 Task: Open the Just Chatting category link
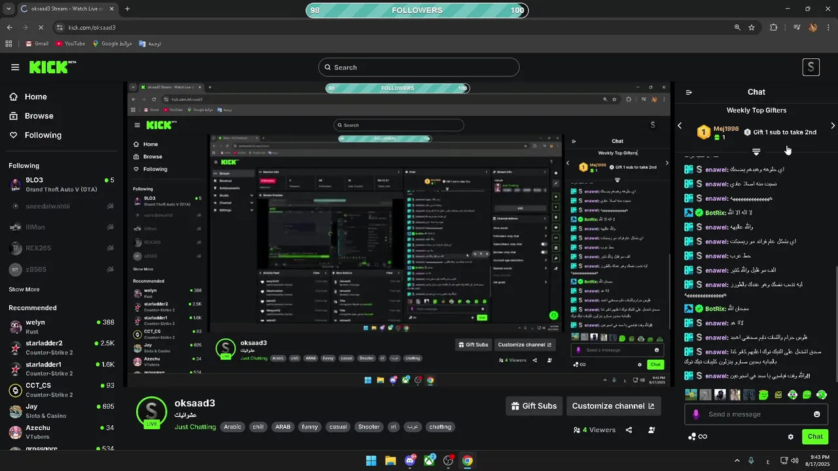[195, 427]
